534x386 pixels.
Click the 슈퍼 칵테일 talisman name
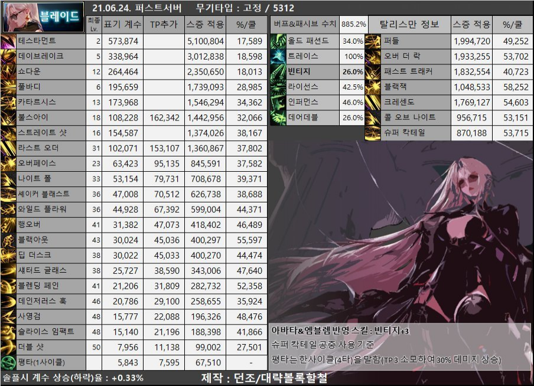tap(405, 133)
